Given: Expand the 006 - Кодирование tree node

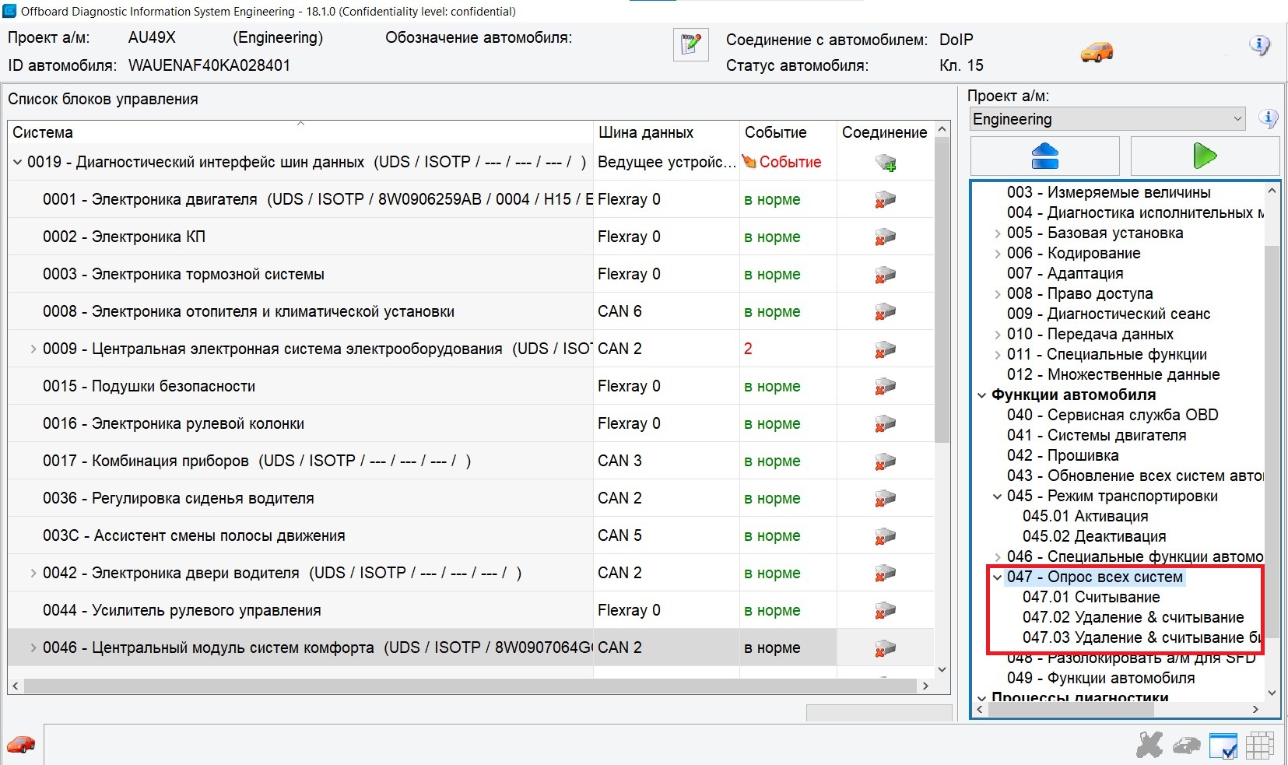Looking at the screenshot, I should tap(998, 254).
